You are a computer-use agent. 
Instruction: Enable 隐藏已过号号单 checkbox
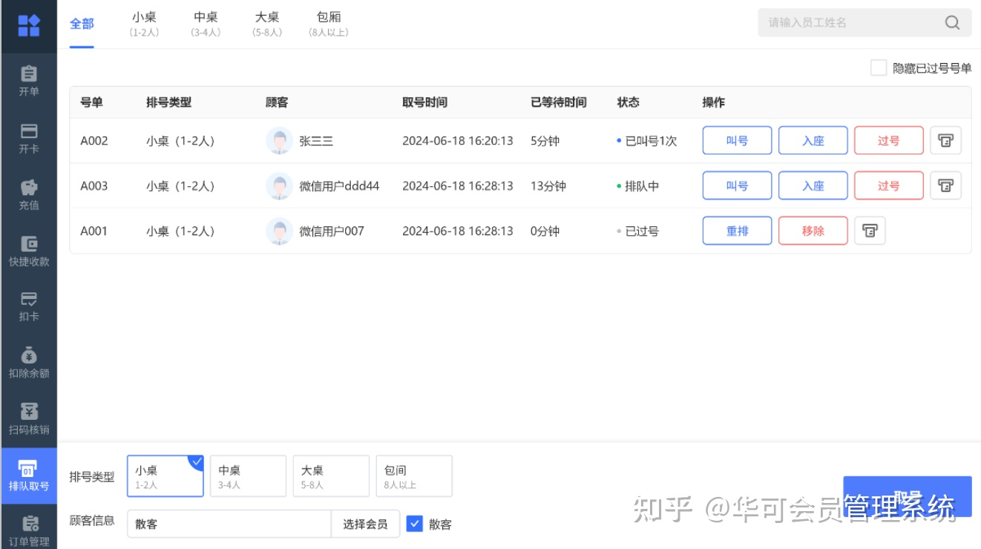click(879, 68)
